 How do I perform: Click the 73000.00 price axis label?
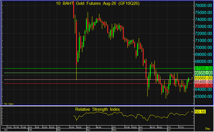click(x=203, y=27)
